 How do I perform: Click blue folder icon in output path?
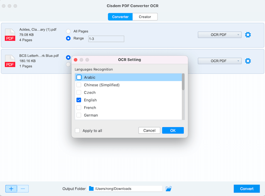click(91, 188)
